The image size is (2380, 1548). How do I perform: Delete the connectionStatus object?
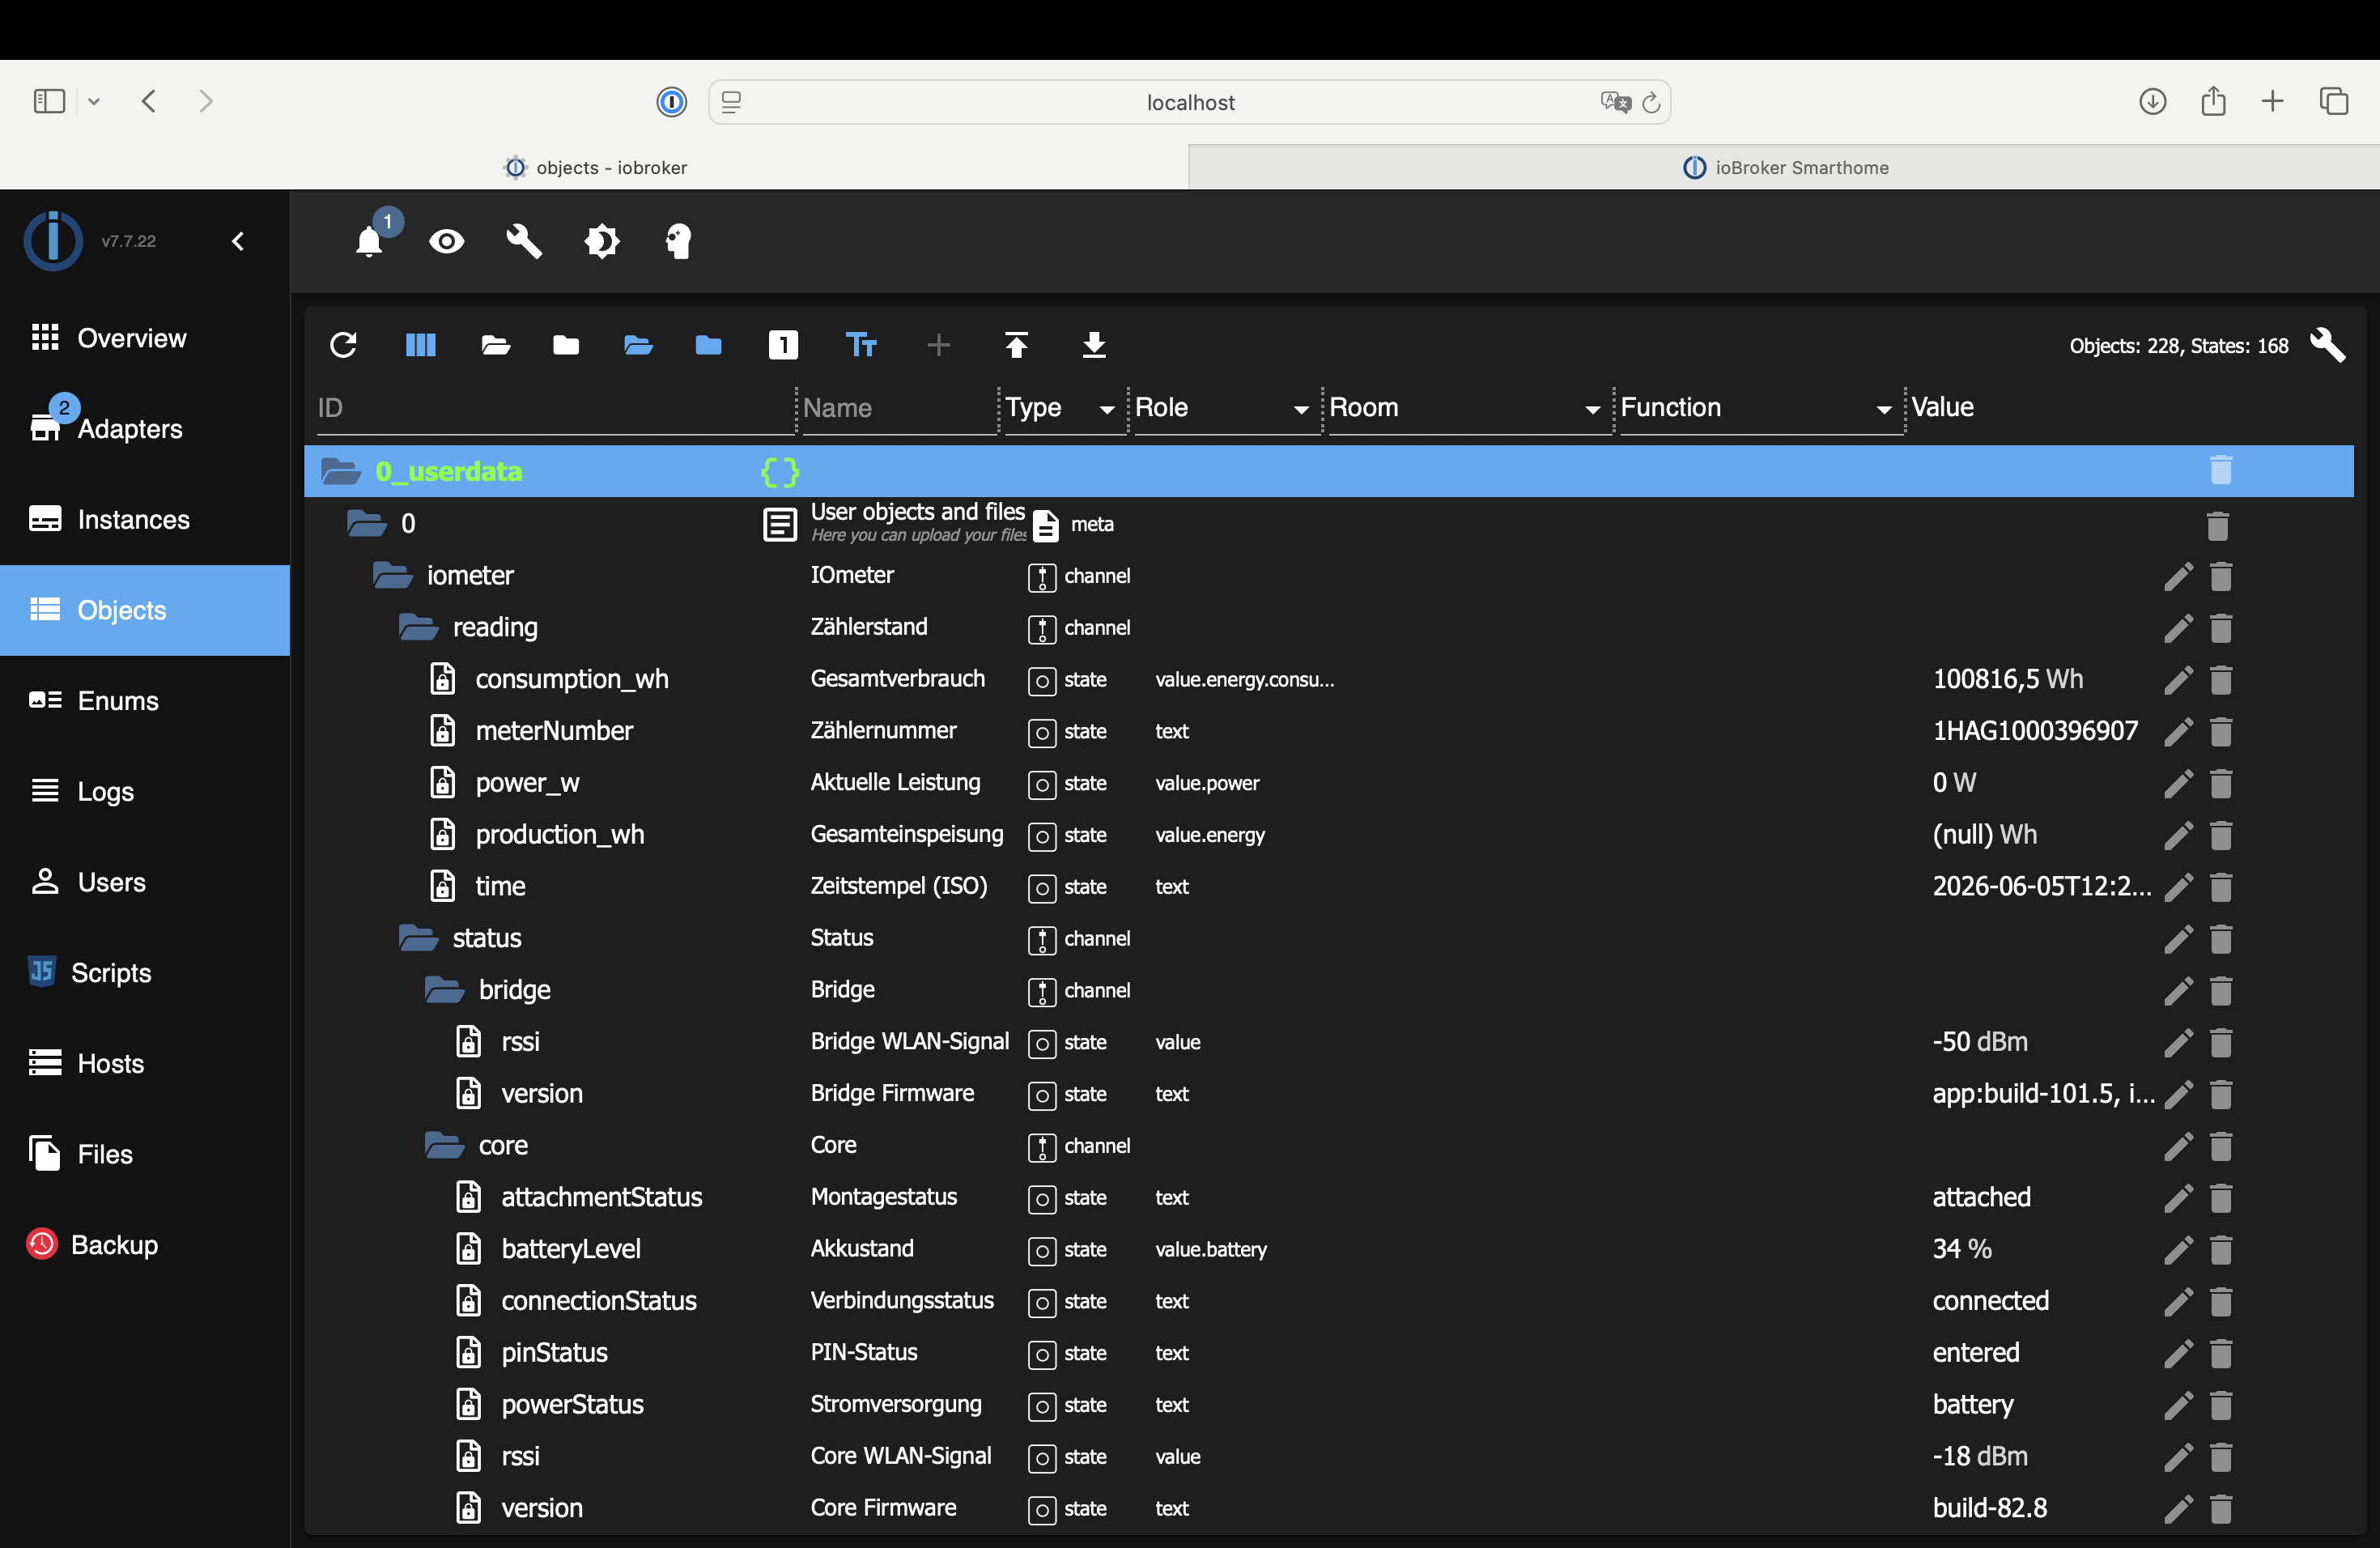(x=2221, y=1302)
